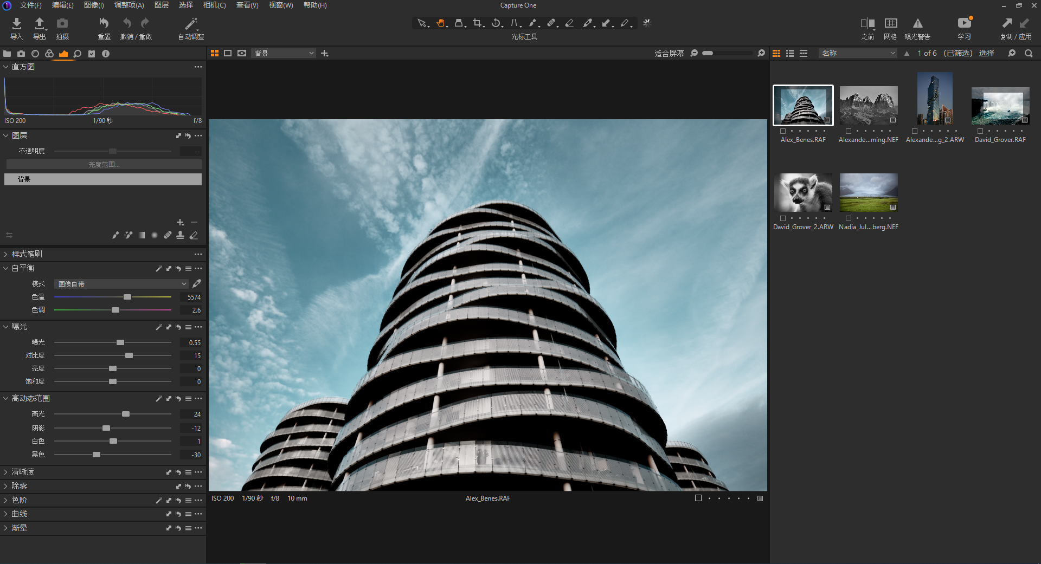Screen dimensions: 1041x564
Task: Click the 亮度范围... button
Action: tap(103, 164)
